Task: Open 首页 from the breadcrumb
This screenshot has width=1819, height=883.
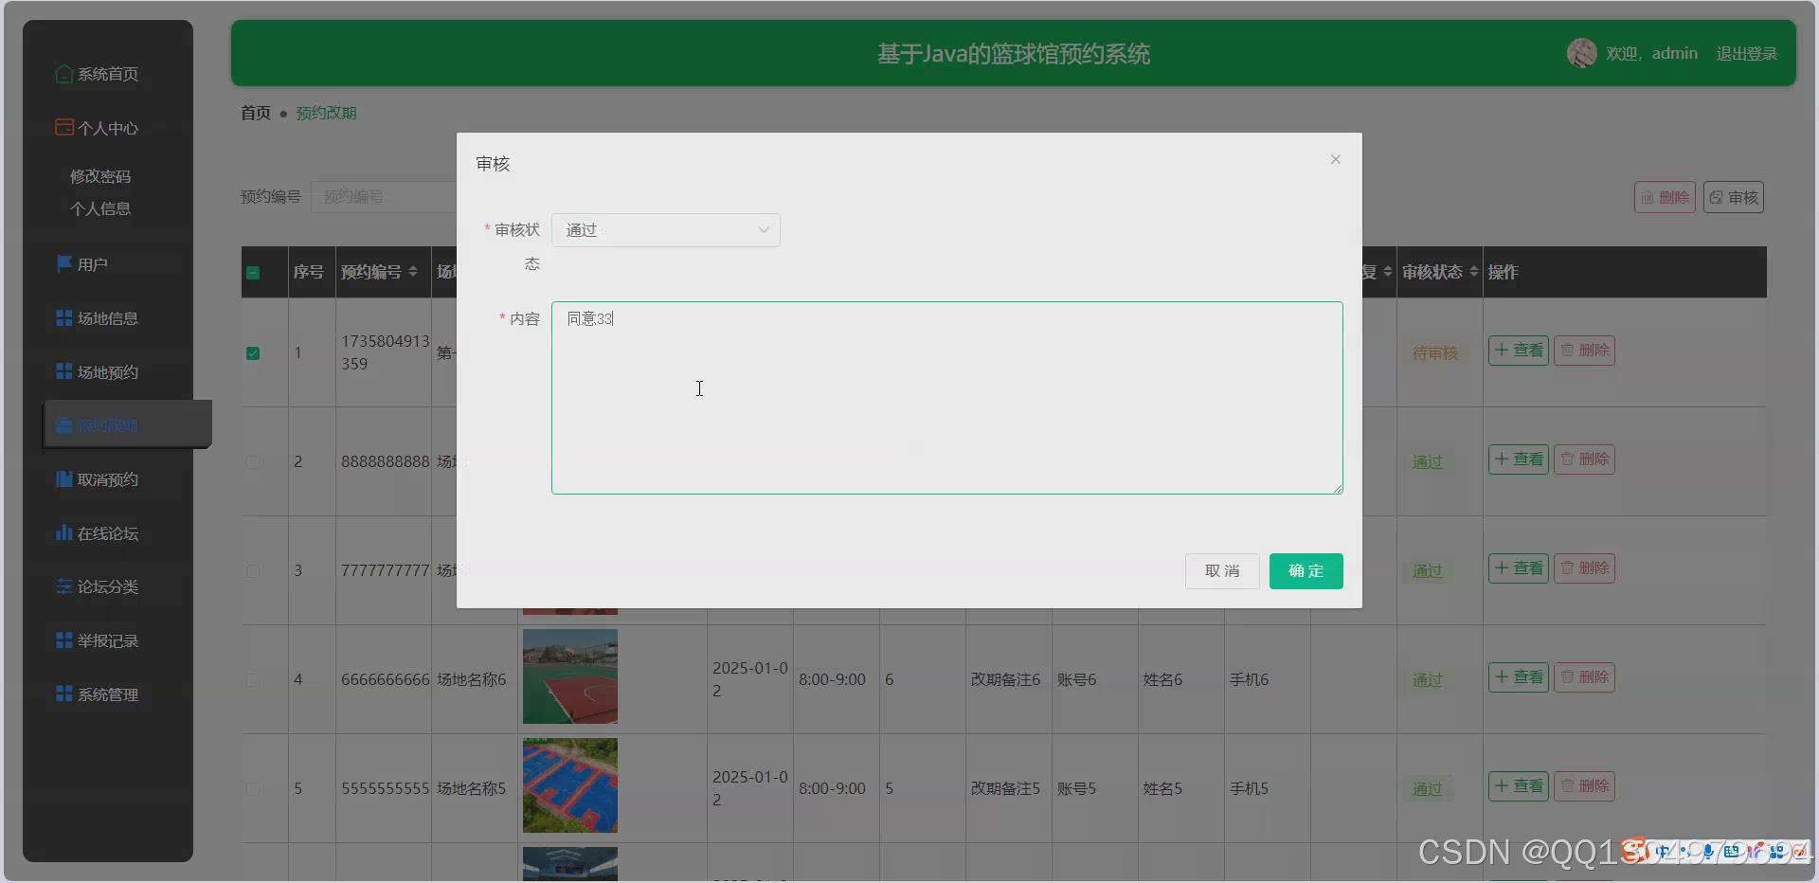Action: (254, 112)
